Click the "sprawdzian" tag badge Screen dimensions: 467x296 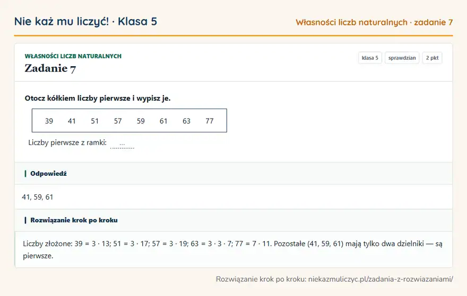tap(402, 58)
